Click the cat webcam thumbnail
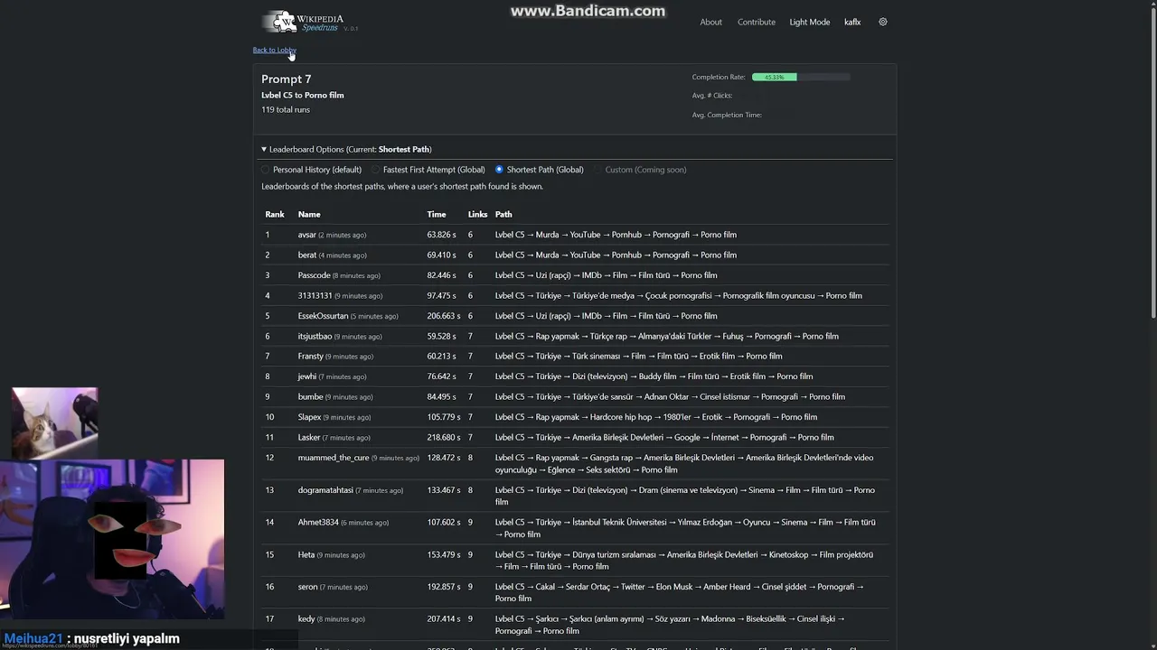This screenshot has height=650, width=1157. coord(54,422)
